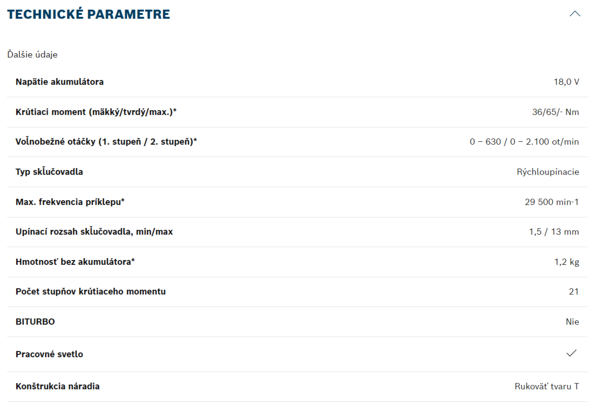
Task: Select the Ďalšie údaje label
Action: pos(32,55)
